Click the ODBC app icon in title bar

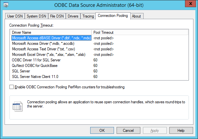(6, 5)
